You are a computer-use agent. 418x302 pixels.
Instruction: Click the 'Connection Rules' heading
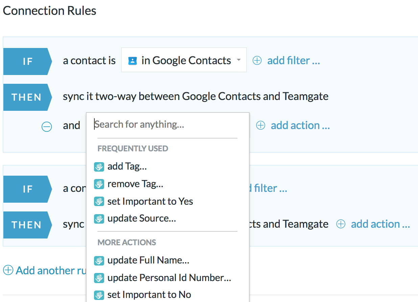tap(49, 10)
